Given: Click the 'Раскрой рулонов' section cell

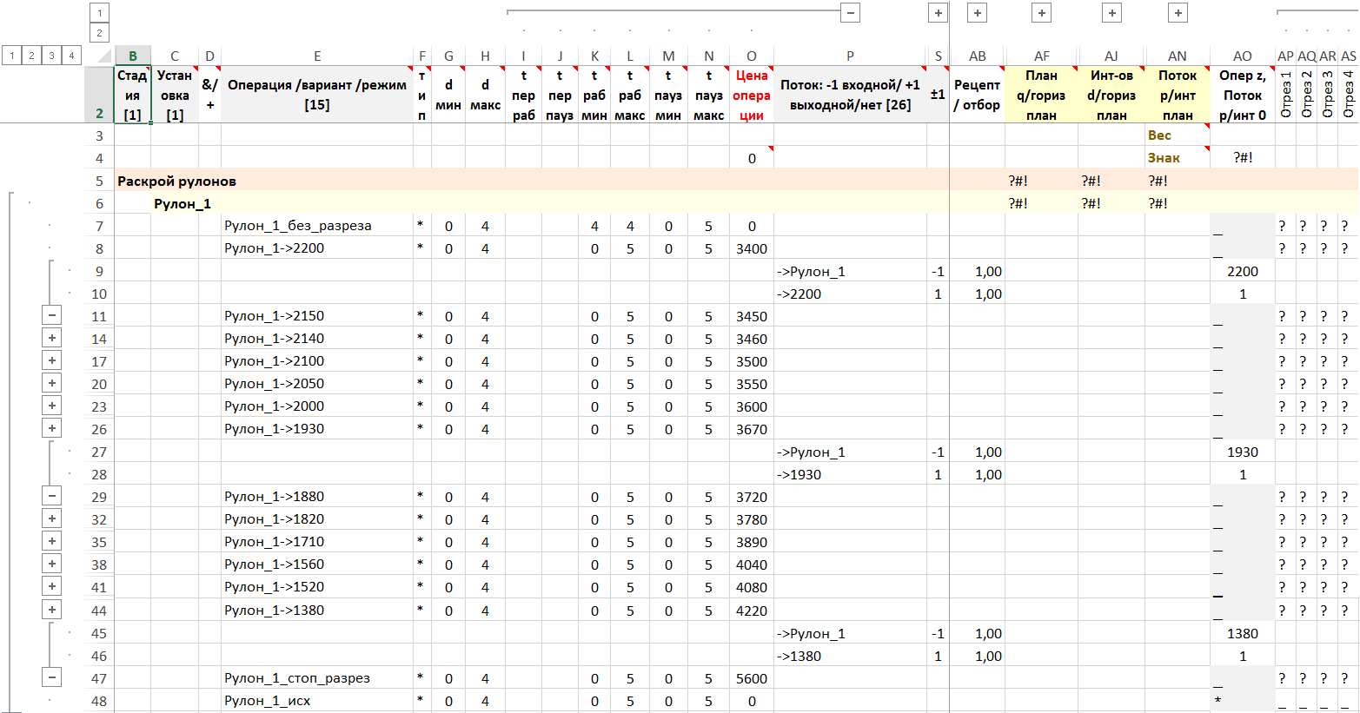Looking at the screenshot, I should (x=177, y=181).
